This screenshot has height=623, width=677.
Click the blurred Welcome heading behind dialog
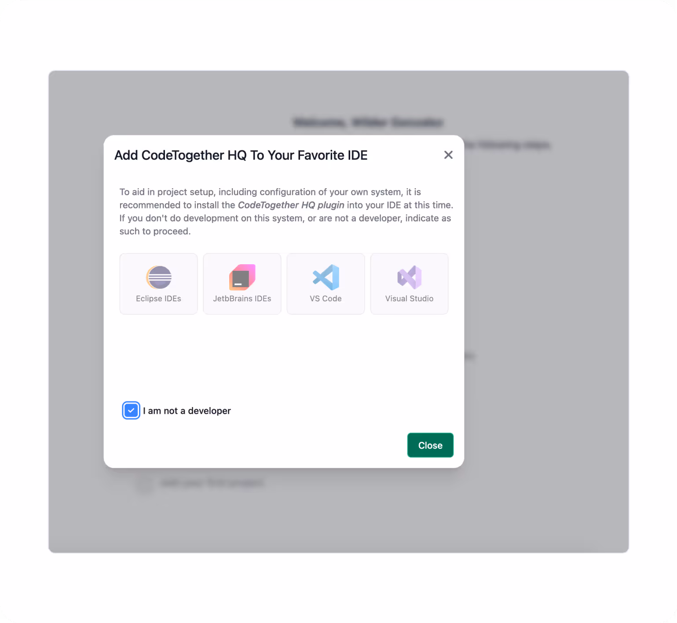pyautogui.click(x=368, y=122)
